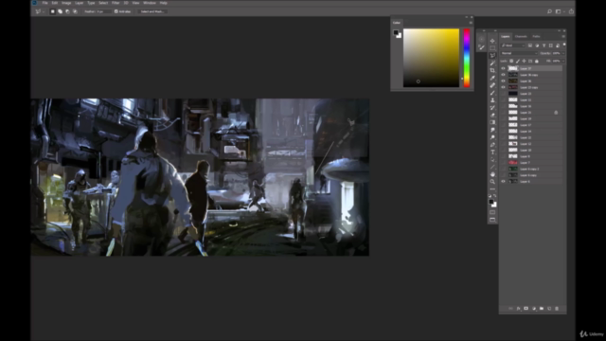Open the Fill slider dropdown arrow
The image size is (606, 341).
point(563,61)
